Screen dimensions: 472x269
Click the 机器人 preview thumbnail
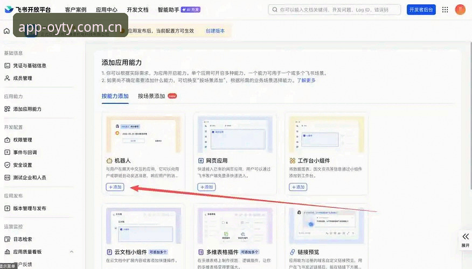143,134
